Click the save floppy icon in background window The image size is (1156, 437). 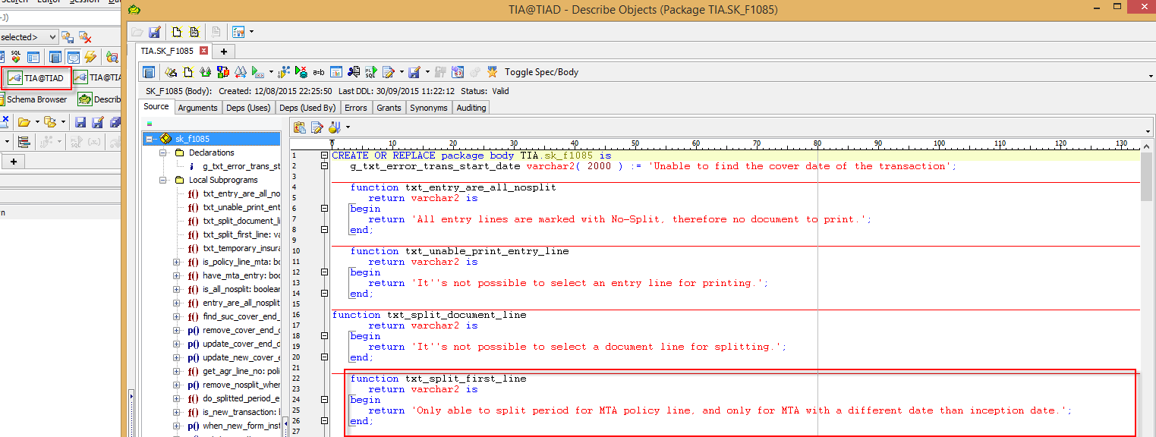80,121
